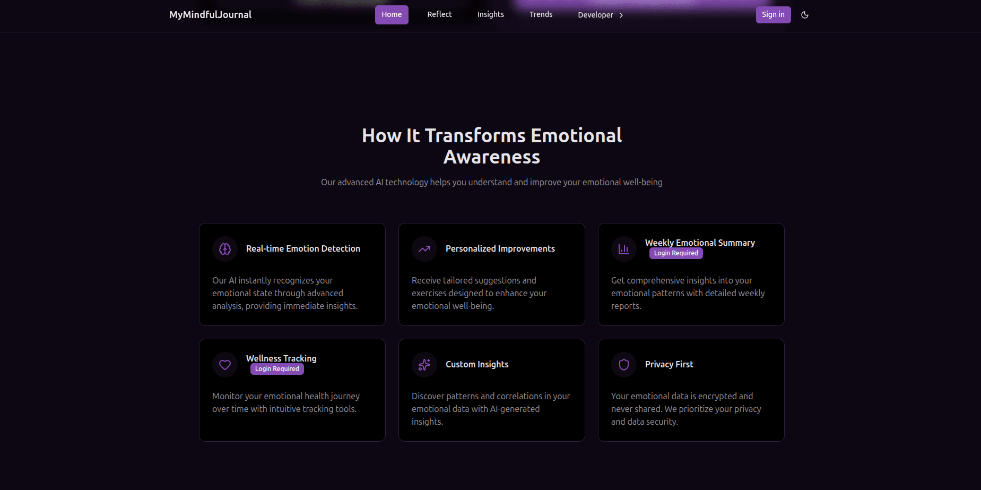Toggle dark mode with the moon icon
This screenshot has width=981, height=490.
click(805, 15)
